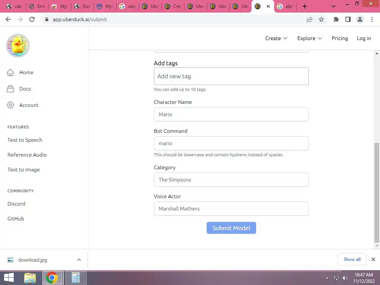The height and width of the screenshot is (285, 380).
Task: Show all downloads
Action: (352, 259)
